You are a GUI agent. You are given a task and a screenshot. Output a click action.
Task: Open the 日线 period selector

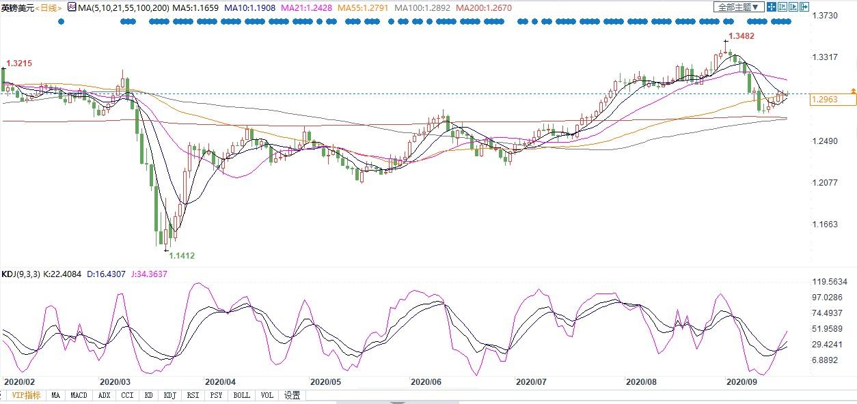tap(48, 7)
